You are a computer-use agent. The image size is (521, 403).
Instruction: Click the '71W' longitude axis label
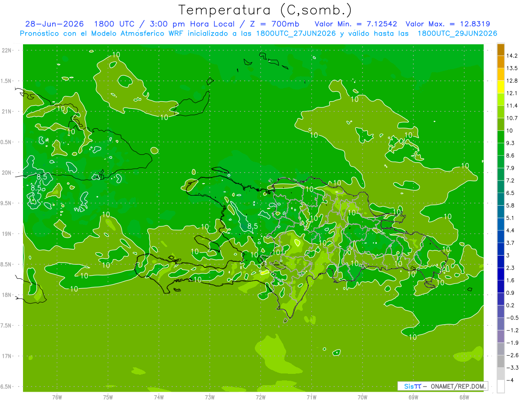[x=311, y=397]
